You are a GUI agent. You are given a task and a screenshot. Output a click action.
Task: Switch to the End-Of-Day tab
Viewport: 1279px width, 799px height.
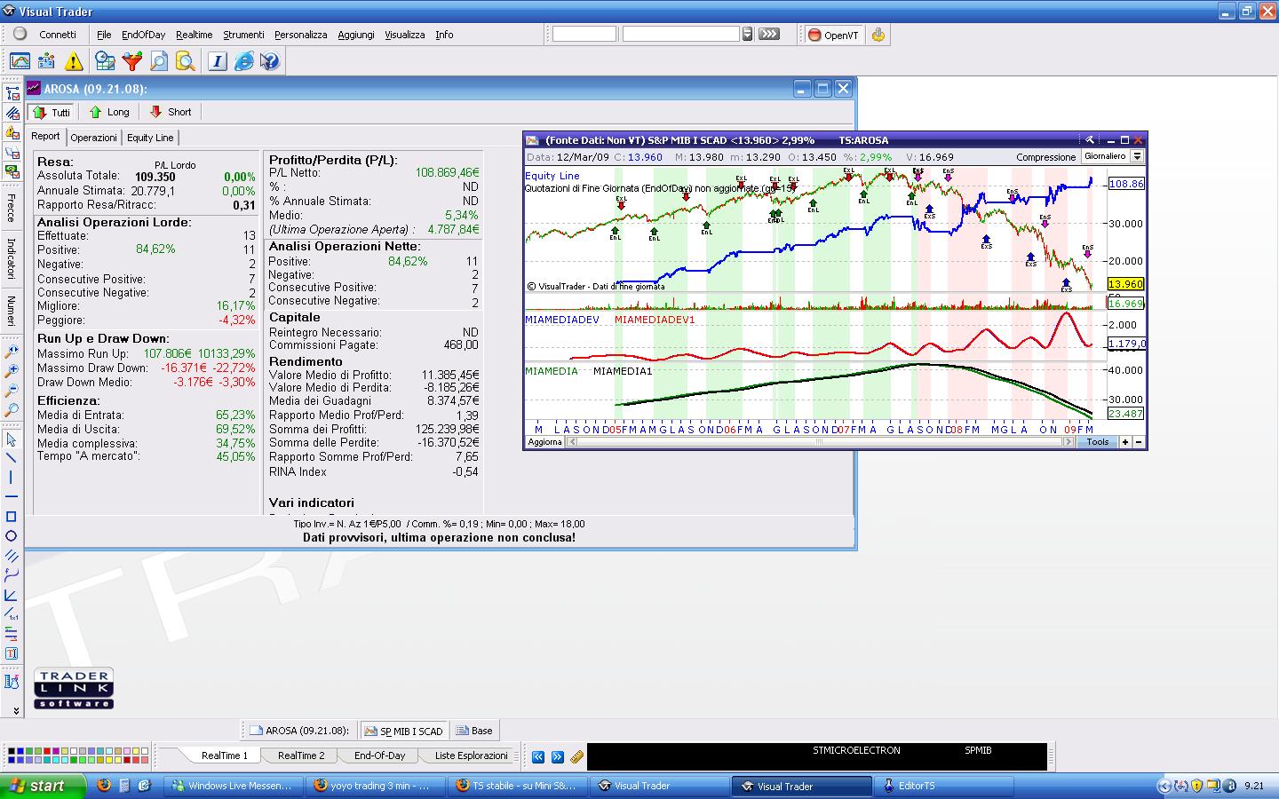(379, 755)
